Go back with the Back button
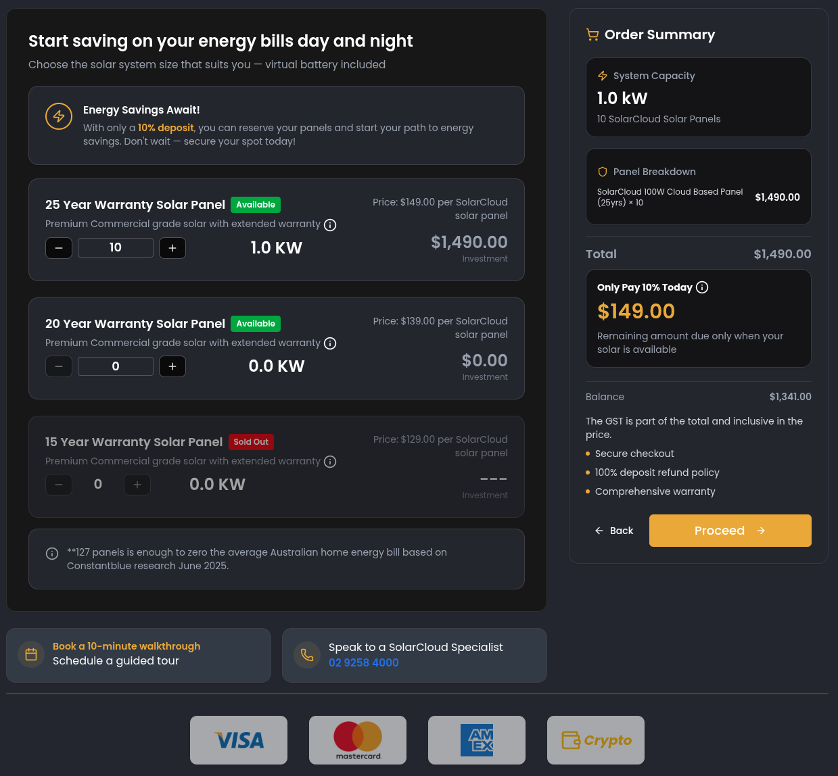838x776 pixels. pos(614,531)
